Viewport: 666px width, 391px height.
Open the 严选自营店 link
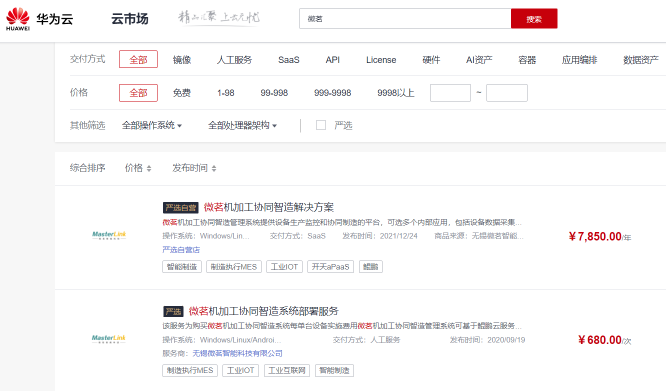[x=181, y=249]
